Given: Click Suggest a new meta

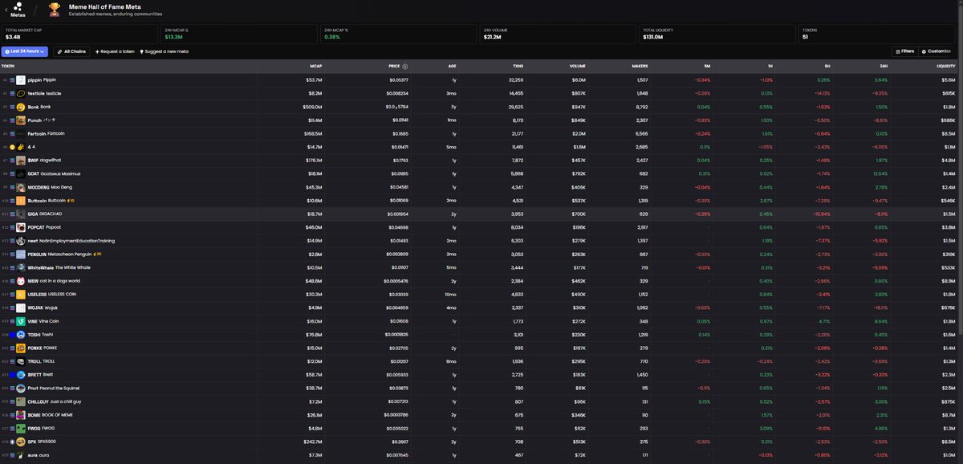Looking at the screenshot, I should click(x=165, y=51).
